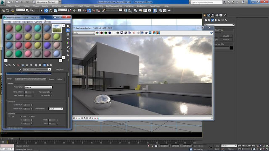Toggle backlight icon in Material Editor sidebar
The width and height of the screenshot is (269, 151).
[x=68, y=30]
